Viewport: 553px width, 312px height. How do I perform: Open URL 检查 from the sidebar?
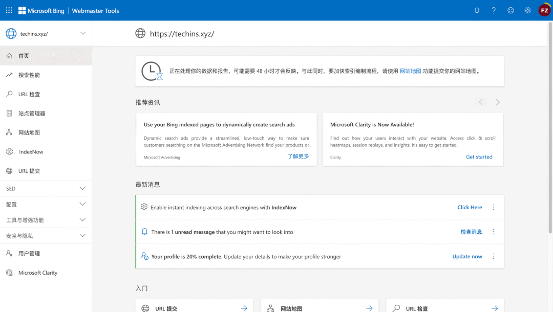[x=29, y=94]
